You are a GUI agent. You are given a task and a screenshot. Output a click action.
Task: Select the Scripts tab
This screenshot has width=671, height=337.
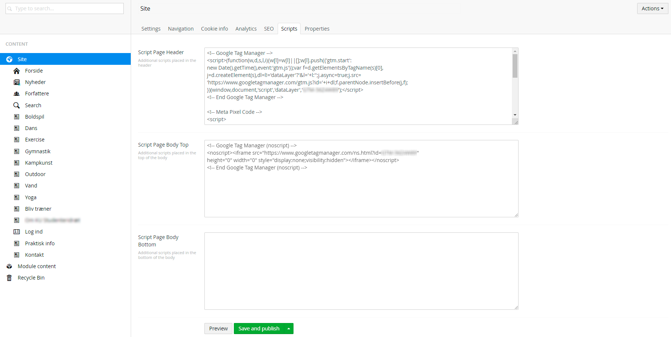[x=289, y=29]
